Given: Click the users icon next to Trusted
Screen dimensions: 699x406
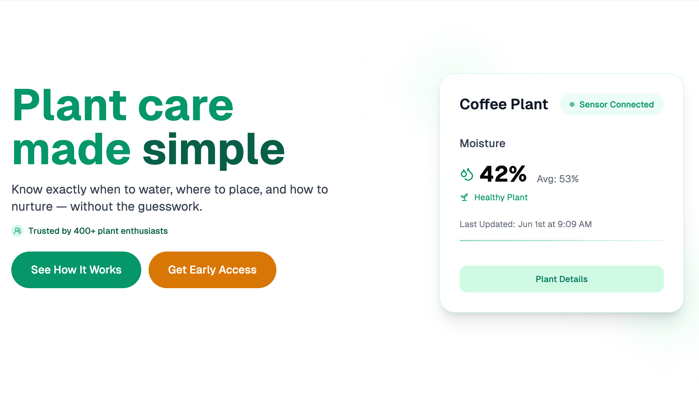Looking at the screenshot, I should pyautogui.click(x=17, y=231).
